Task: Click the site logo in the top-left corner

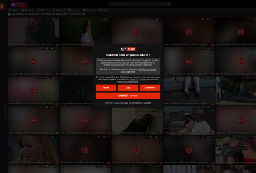Action: (x=2, y=5)
